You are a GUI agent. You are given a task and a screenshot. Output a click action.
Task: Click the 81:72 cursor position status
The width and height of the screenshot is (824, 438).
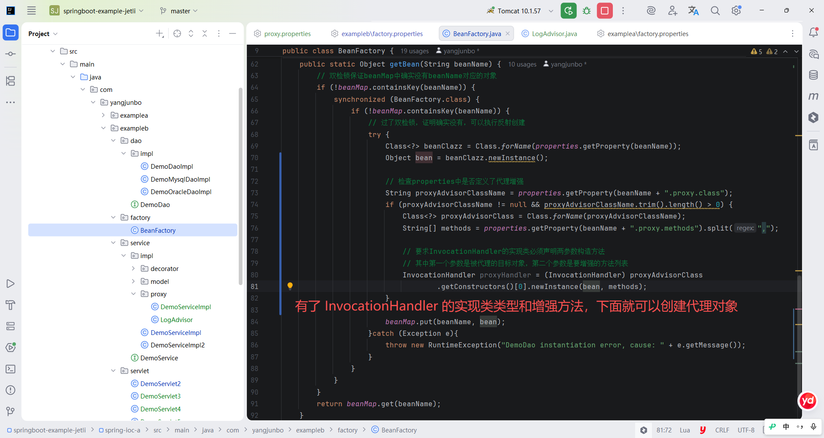(x=664, y=430)
